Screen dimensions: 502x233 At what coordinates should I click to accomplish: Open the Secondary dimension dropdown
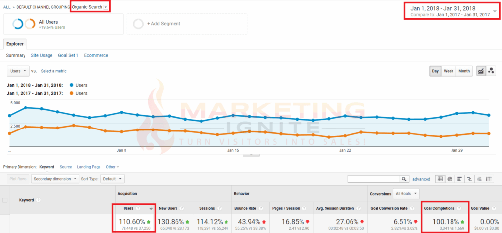[55, 179]
